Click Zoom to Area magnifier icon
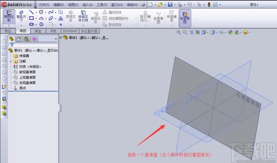This screenshot has height=163, width=277. [185, 32]
